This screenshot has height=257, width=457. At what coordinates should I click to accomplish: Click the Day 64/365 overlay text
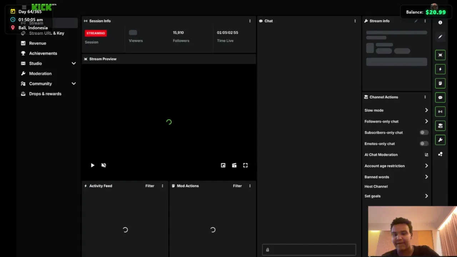click(30, 11)
